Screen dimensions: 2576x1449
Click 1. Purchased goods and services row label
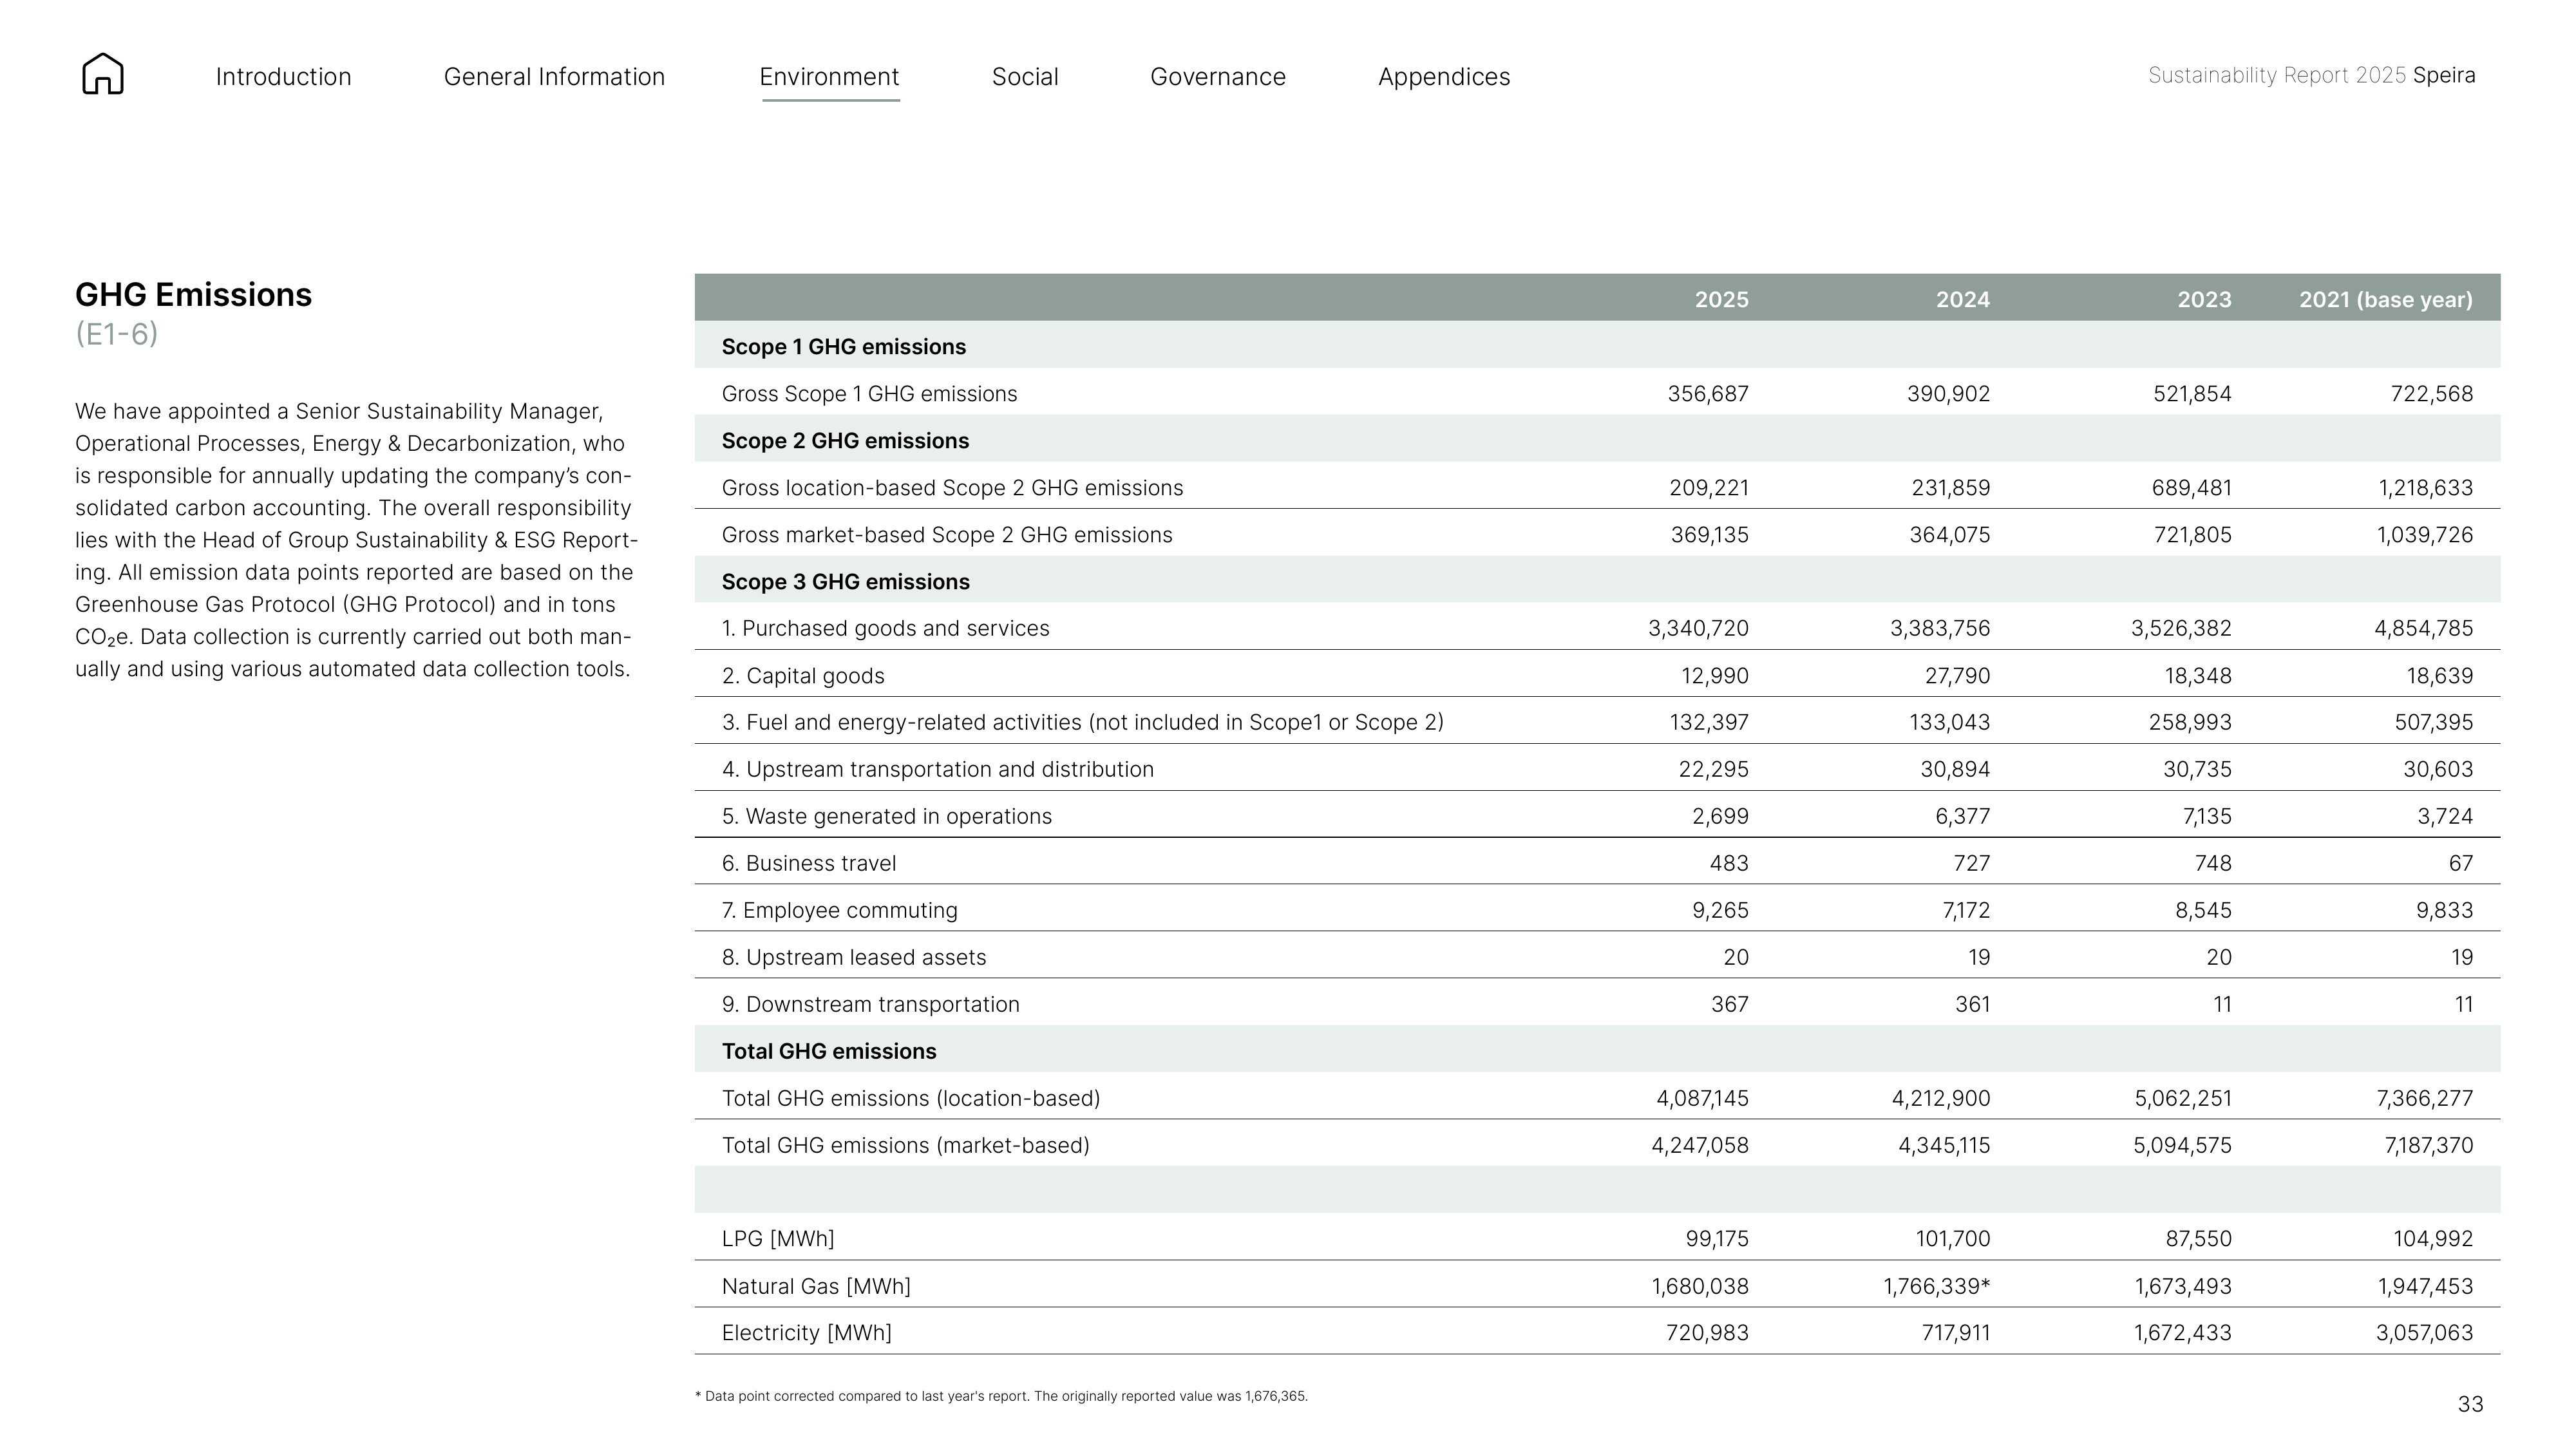885,628
